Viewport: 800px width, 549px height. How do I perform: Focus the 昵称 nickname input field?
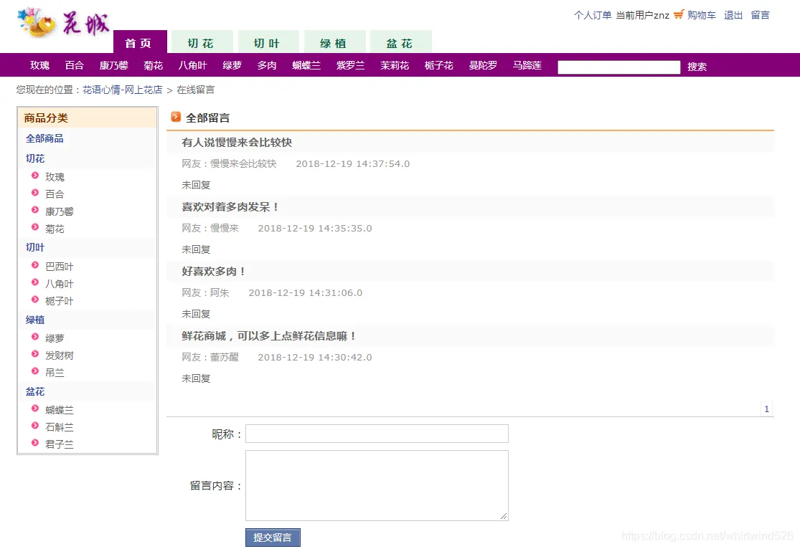point(377,434)
